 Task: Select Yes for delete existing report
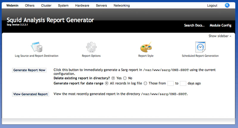coord(113,78)
